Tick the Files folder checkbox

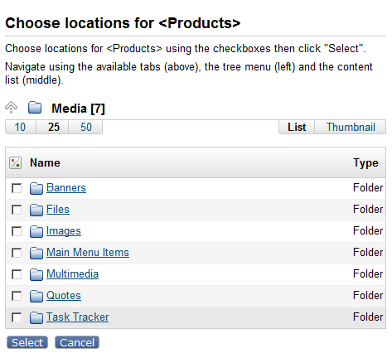coord(17,210)
